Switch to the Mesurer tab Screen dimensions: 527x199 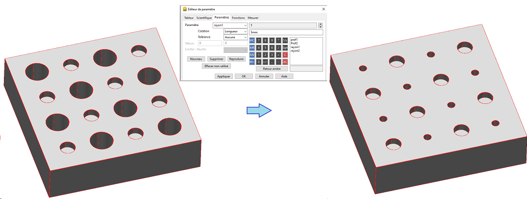click(x=253, y=18)
